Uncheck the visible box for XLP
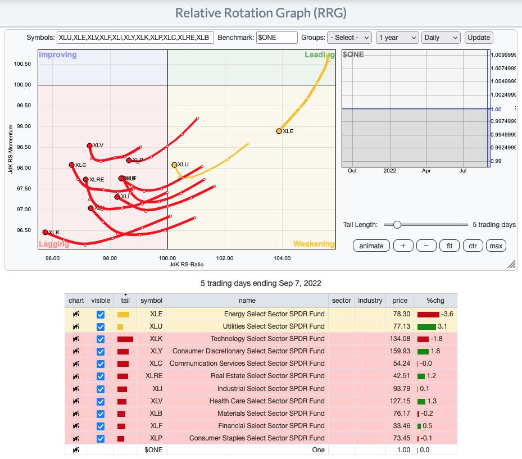This screenshot has width=522, height=459. [101, 438]
